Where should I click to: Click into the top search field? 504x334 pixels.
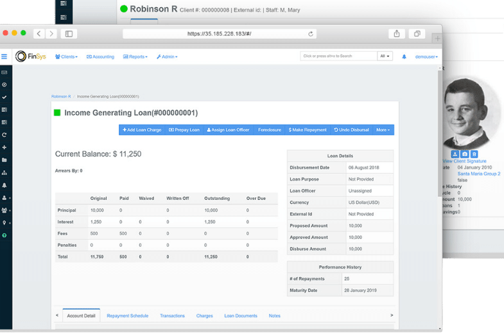pos(338,56)
